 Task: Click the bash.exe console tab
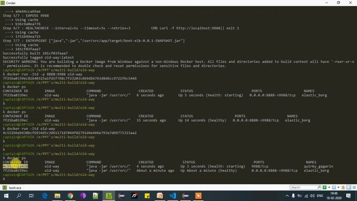click(x=12, y=188)
